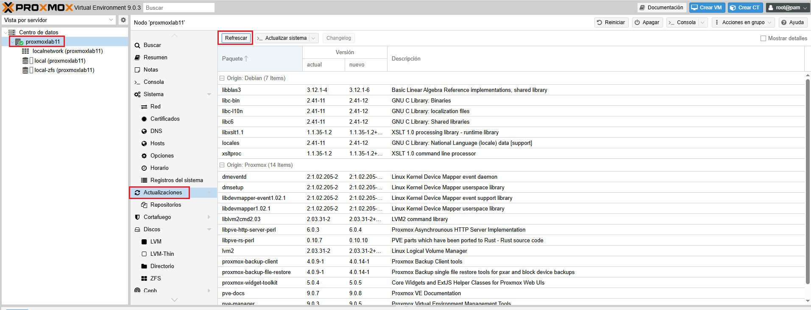
Task: Focus the Buscar search field
Action: click(178, 8)
